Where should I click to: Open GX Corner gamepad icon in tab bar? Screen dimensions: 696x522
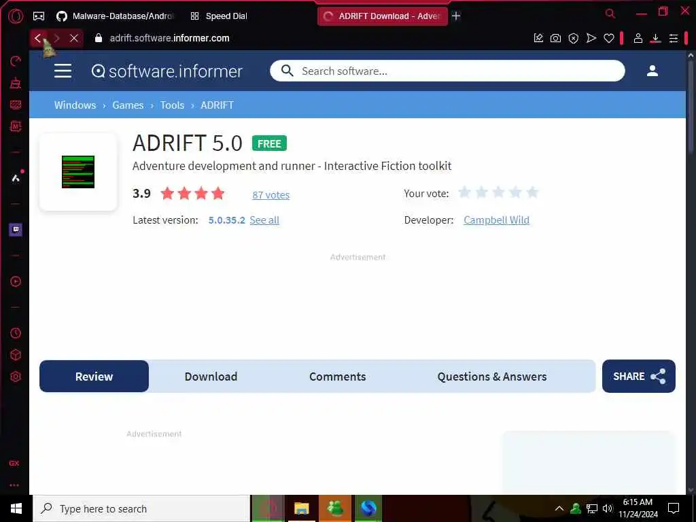(x=39, y=16)
